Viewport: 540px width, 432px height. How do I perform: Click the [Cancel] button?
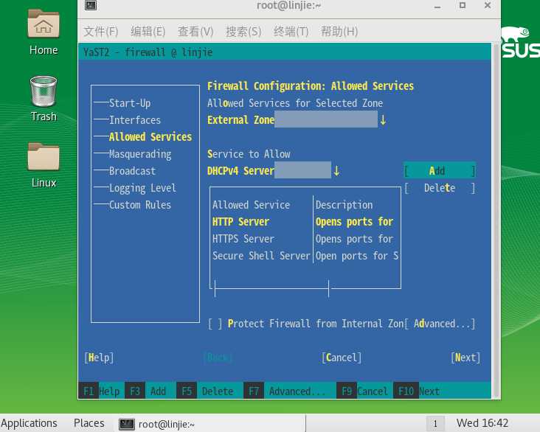(x=342, y=358)
